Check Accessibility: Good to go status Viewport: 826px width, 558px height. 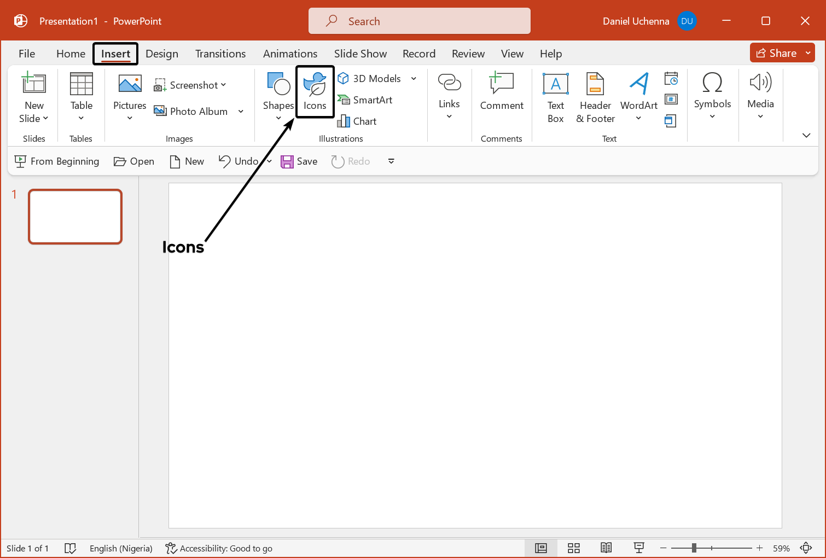(x=219, y=548)
